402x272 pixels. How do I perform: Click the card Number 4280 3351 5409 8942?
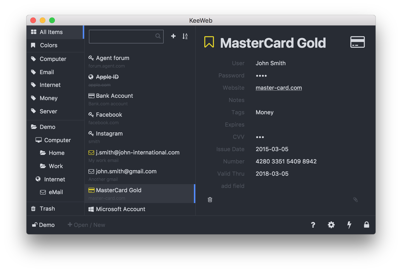click(x=286, y=162)
